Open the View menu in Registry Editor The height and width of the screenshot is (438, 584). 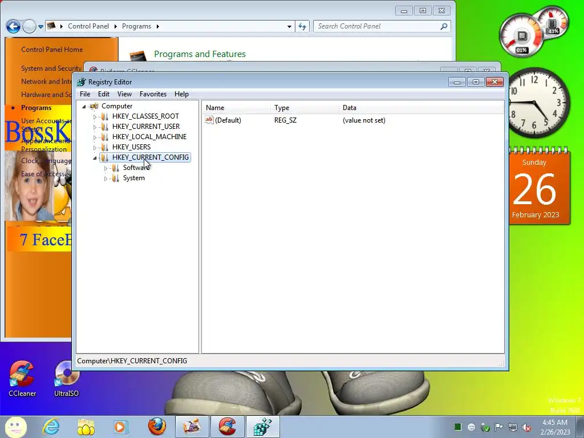pyautogui.click(x=124, y=94)
